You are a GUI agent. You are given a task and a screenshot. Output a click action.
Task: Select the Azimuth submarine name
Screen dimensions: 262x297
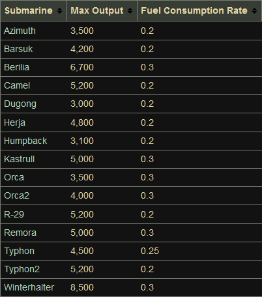click(x=20, y=31)
